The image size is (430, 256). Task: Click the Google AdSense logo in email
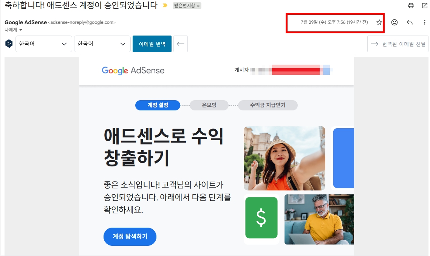point(133,70)
